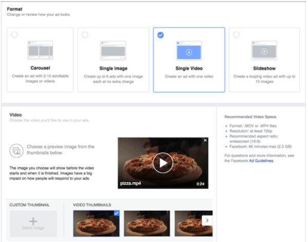The width and height of the screenshot is (308, 242).
Task: Click the checked Single Video radio button
Action: [161, 35]
